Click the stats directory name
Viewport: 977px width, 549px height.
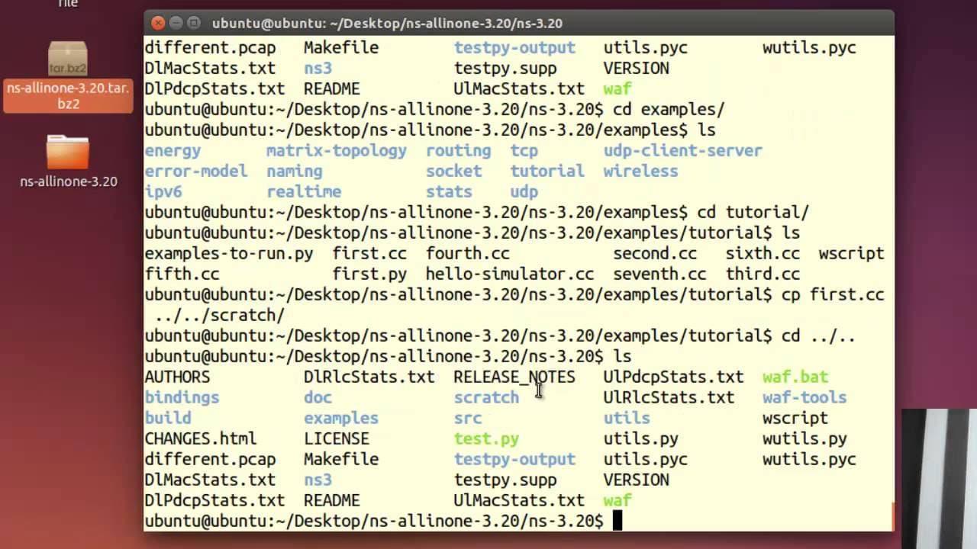point(450,192)
